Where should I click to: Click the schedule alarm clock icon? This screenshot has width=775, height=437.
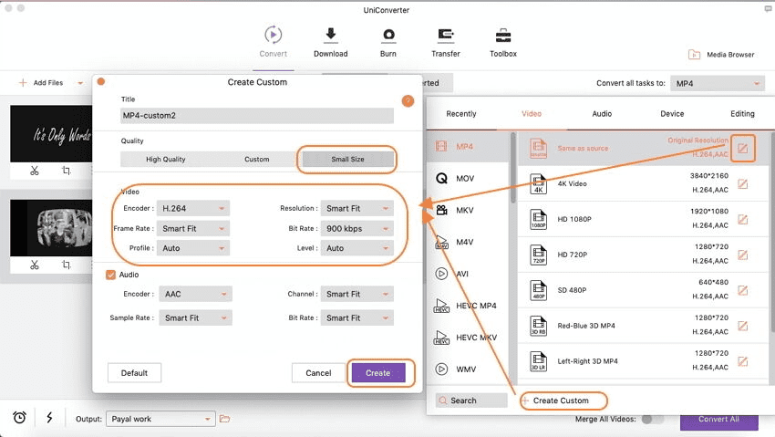[x=19, y=418]
